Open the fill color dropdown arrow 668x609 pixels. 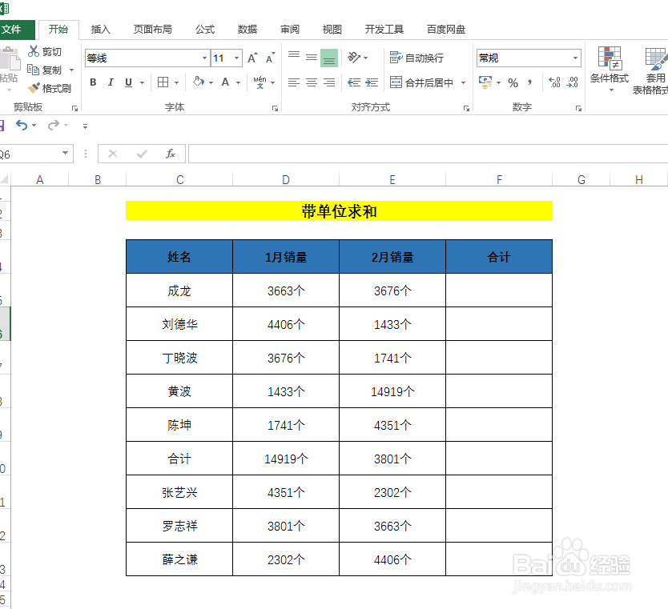click(x=211, y=82)
